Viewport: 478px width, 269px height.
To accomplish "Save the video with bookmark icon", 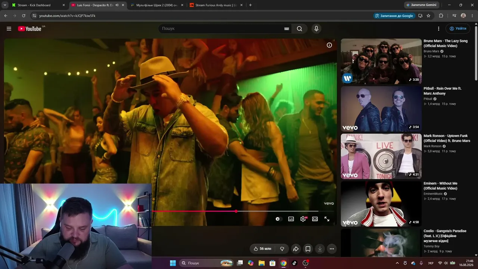I will pos(308,249).
